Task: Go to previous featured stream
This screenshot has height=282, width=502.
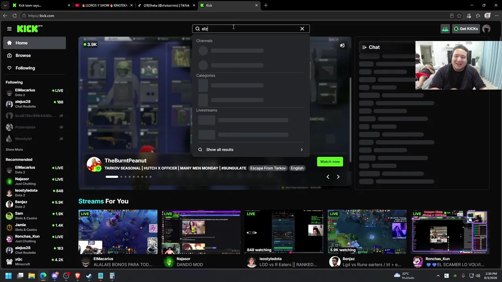Action: (328, 177)
